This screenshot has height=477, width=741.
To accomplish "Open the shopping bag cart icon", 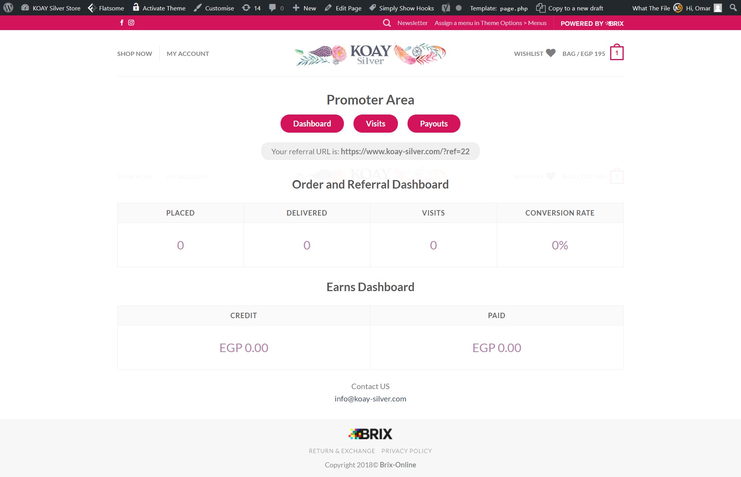I will point(616,53).
